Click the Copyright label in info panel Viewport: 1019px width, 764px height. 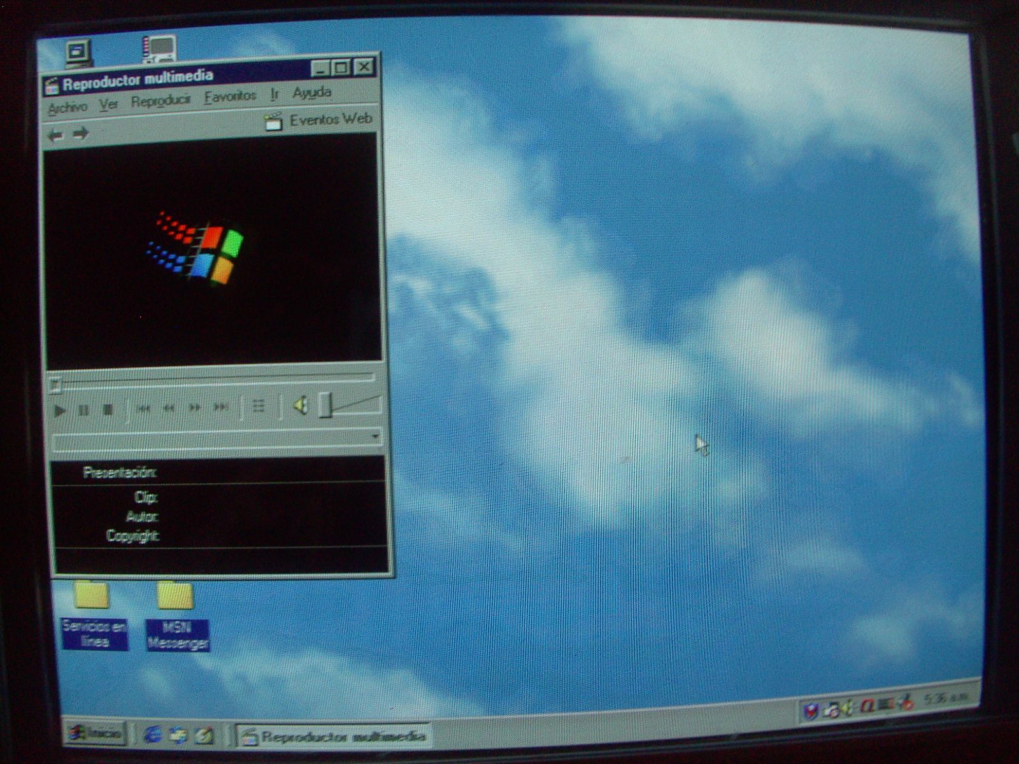tap(132, 536)
